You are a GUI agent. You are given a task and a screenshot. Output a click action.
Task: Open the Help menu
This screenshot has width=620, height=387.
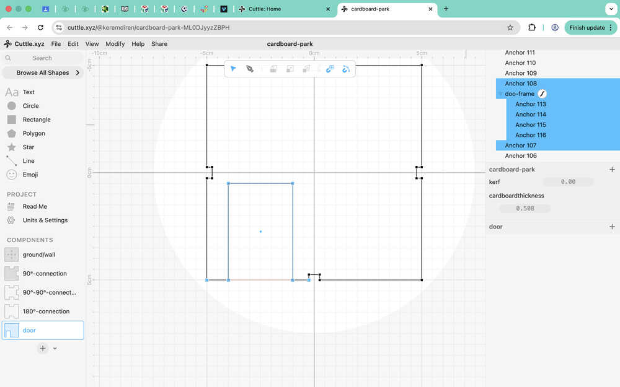point(138,44)
